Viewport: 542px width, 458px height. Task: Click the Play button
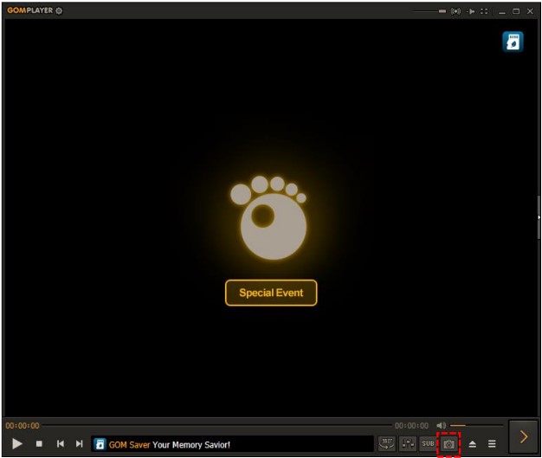tap(17, 443)
